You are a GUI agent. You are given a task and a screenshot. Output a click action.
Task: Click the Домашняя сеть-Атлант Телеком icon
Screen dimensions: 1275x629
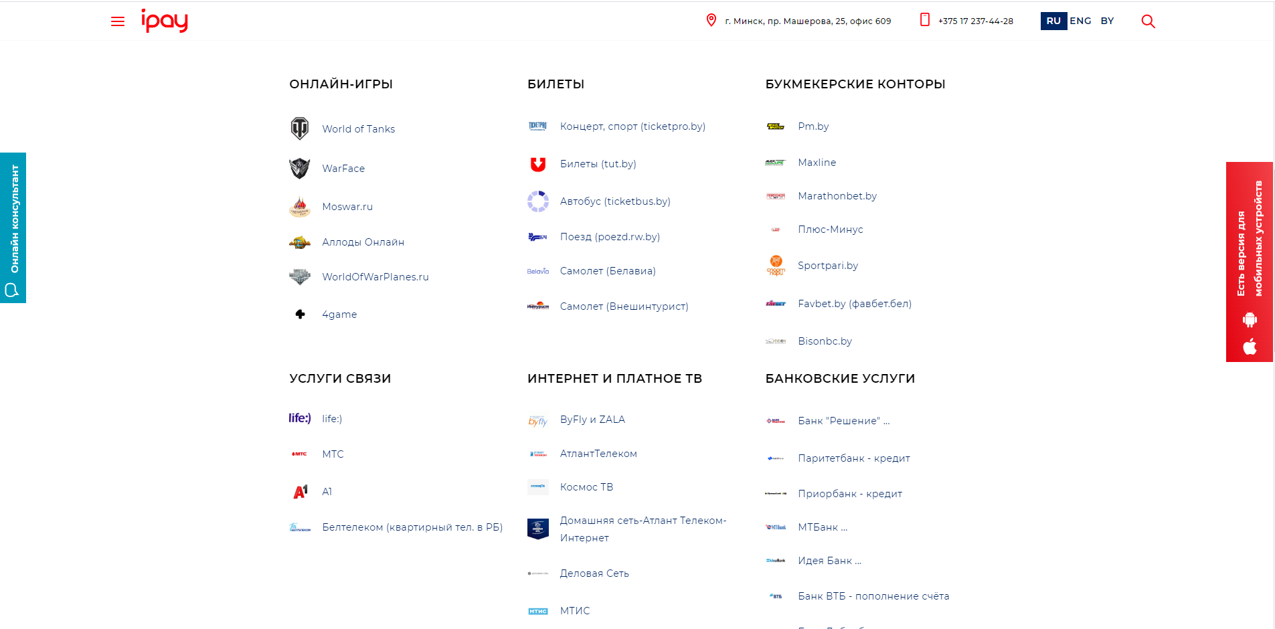coord(538,529)
